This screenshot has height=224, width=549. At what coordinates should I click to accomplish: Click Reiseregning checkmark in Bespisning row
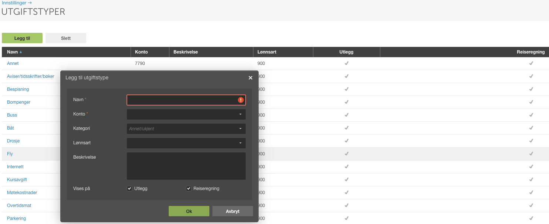531,89
